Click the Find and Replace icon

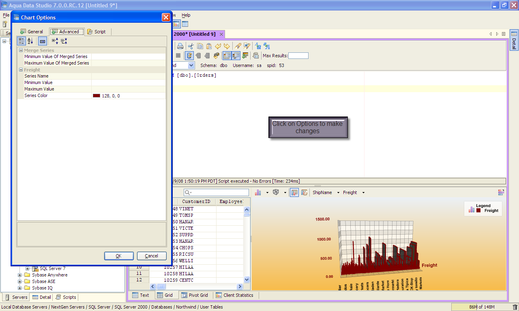click(x=247, y=46)
